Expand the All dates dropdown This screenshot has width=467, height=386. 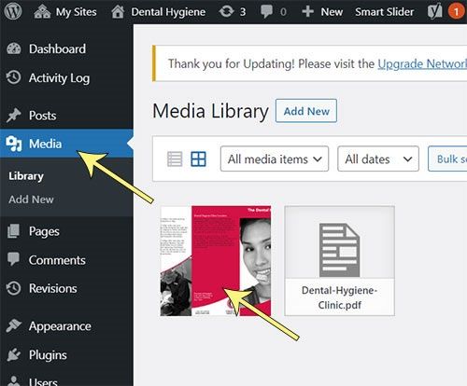pyautogui.click(x=378, y=159)
